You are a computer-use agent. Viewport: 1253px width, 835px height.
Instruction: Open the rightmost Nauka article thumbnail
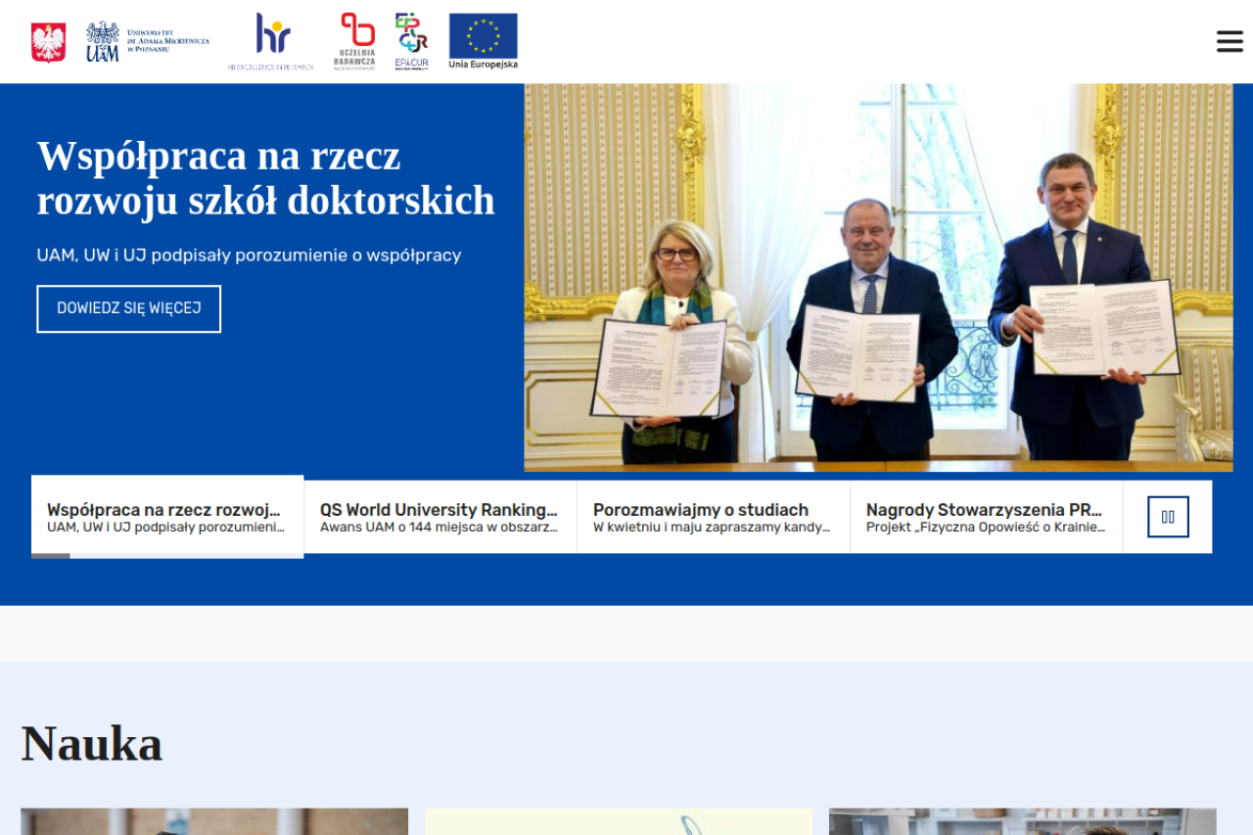pyautogui.click(x=1022, y=821)
